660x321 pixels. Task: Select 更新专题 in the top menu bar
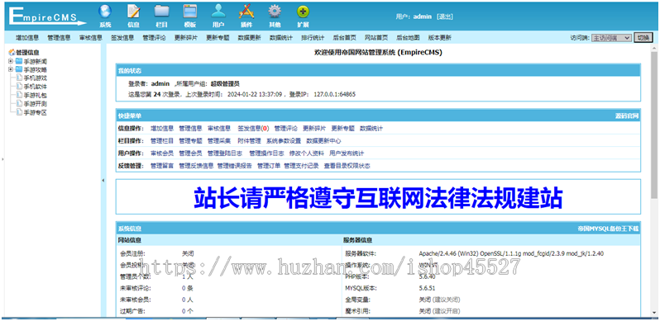pyautogui.click(x=218, y=38)
